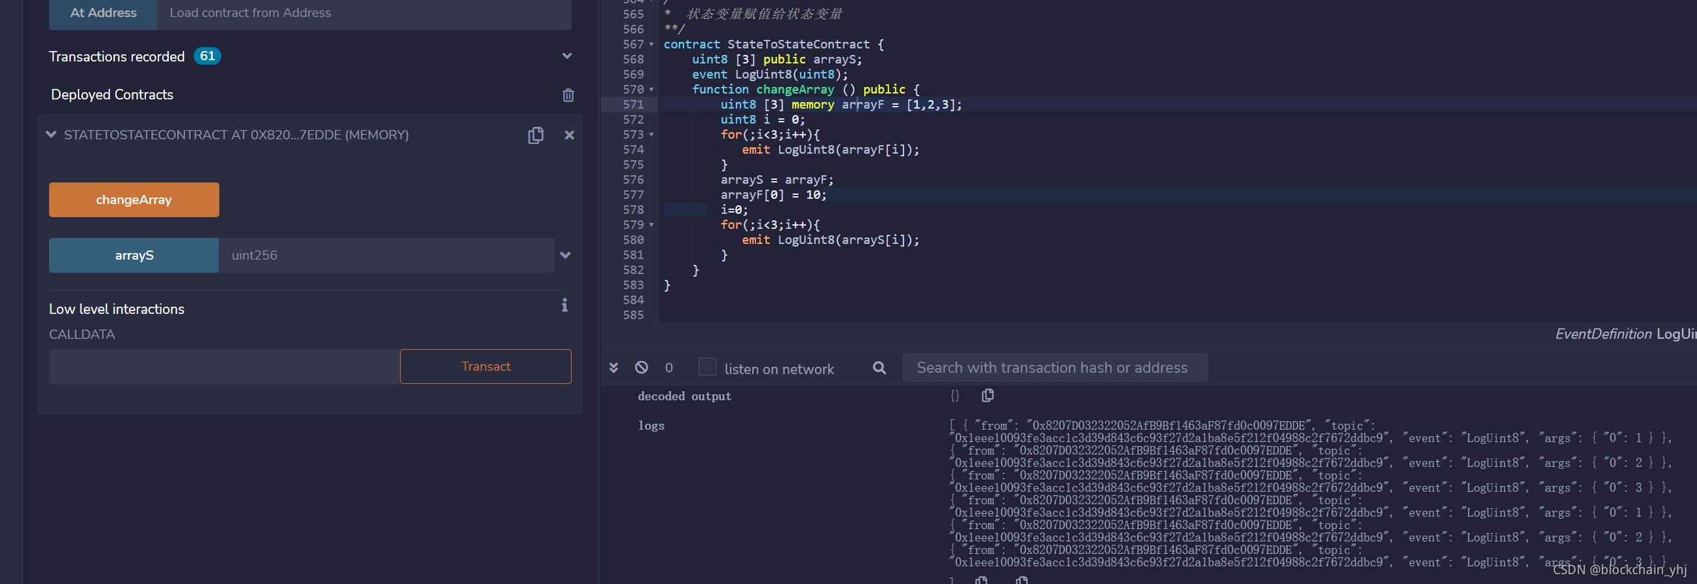
Task: Click the pending transactions counter 0
Action: click(x=668, y=368)
